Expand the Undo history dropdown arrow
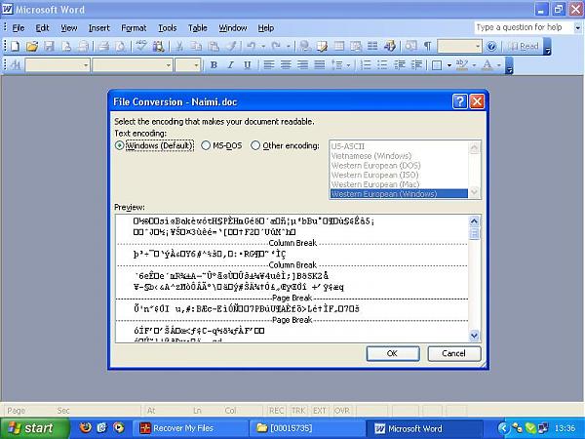This screenshot has width=585, height=439. (263, 46)
